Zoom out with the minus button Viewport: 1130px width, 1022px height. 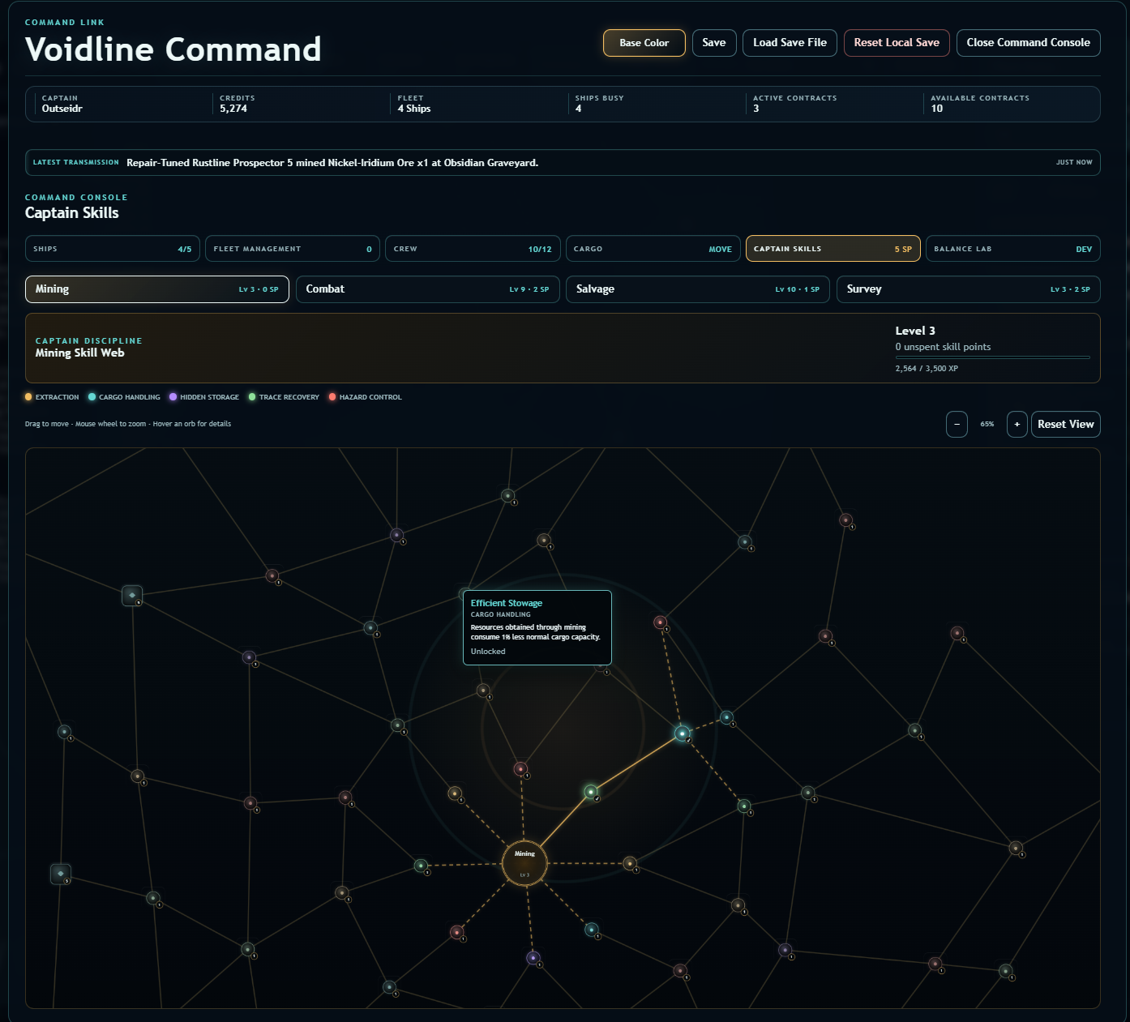[x=957, y=424]
